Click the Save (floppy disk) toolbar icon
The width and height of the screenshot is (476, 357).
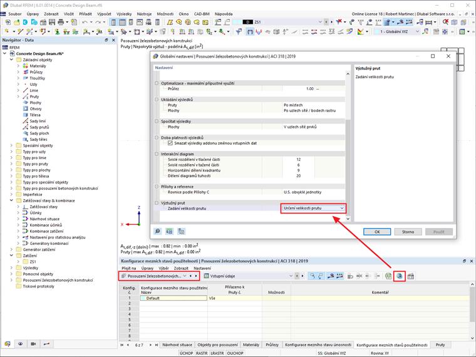[52, 22]
